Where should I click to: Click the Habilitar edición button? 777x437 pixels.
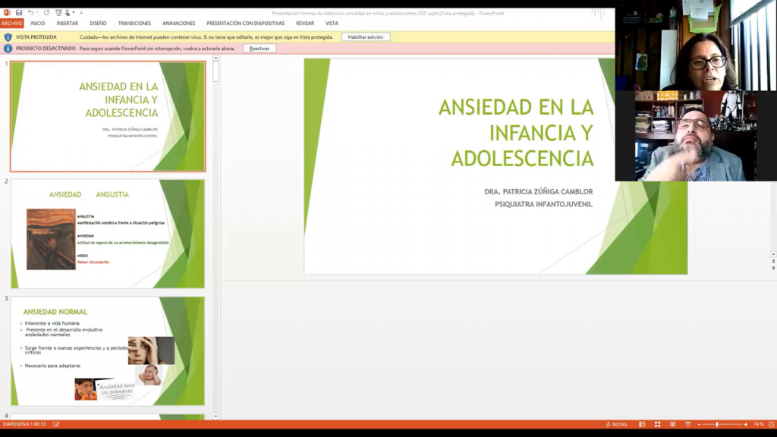[x=366, y=36]
